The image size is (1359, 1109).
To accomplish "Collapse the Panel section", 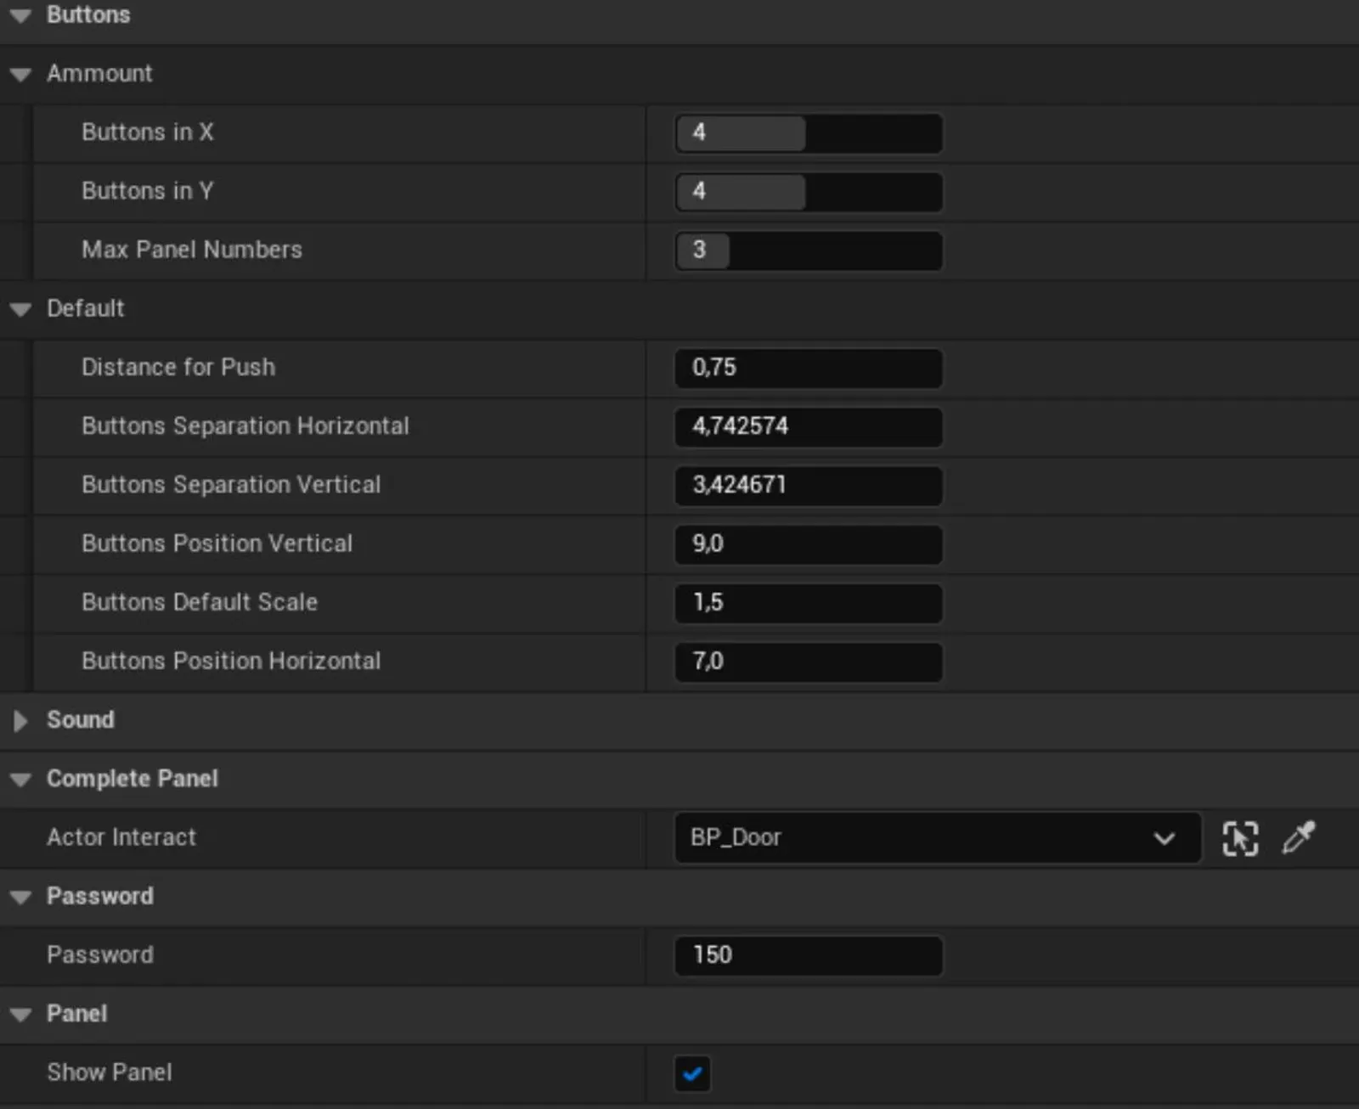I will pos(20,1014).
